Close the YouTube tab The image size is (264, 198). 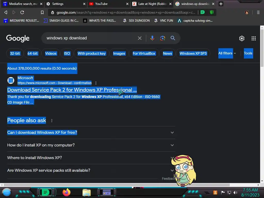pos(127,4)
